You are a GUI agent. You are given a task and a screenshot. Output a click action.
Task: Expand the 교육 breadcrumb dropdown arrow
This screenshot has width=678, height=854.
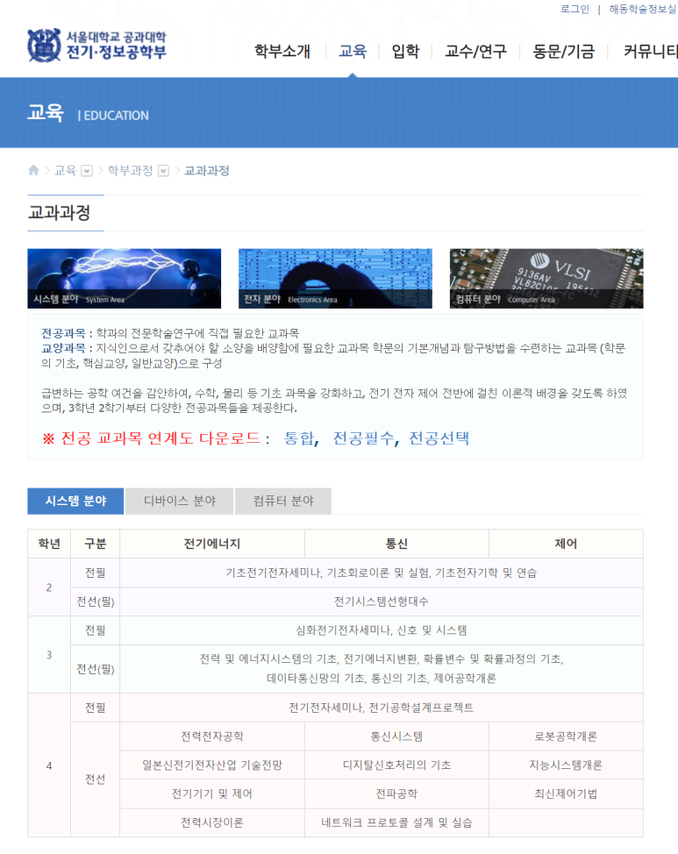(x=87, y=171)
